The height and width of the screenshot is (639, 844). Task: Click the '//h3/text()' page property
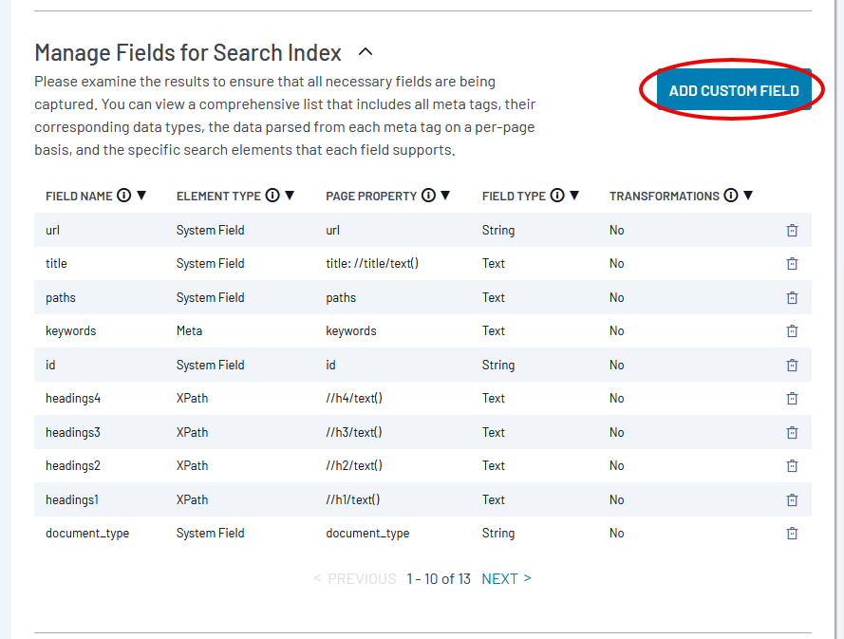(354, 432)
